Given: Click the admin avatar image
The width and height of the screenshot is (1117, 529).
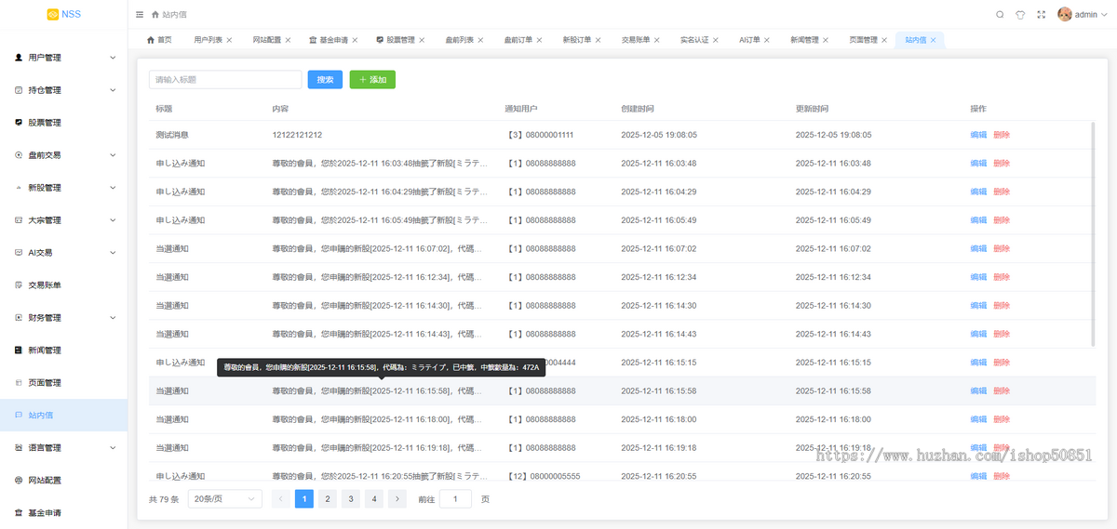Looking at the screenshot, I should 1065,14.
